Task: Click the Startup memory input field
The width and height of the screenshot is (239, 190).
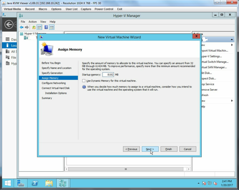Action: tap(108, 74)
